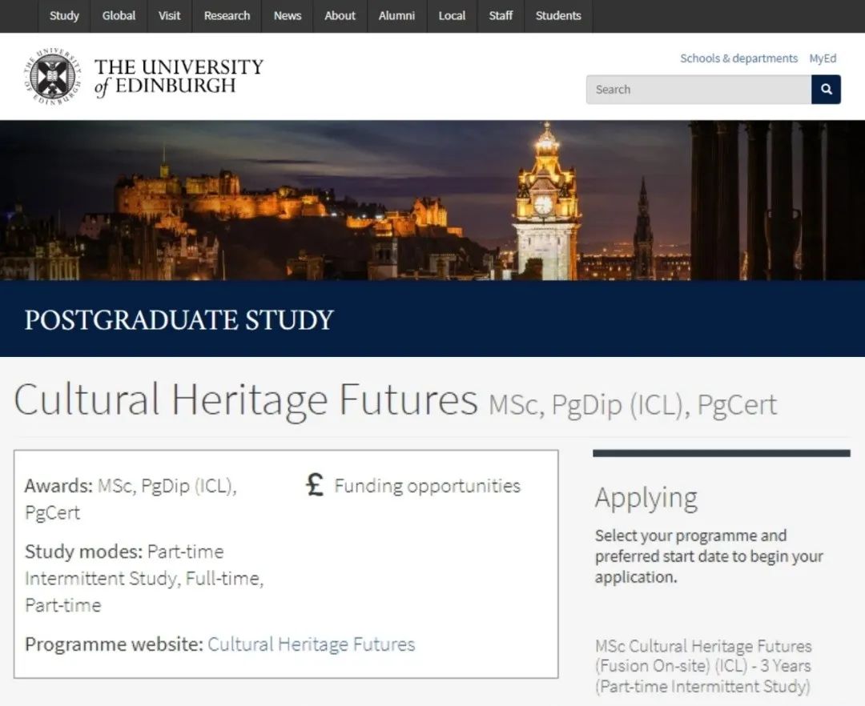Select MSc Cultural Heritage Futures Fusion On-site programme
Image resolution: width=865 pixels, height=706 pixels.
tap(703, 666)
